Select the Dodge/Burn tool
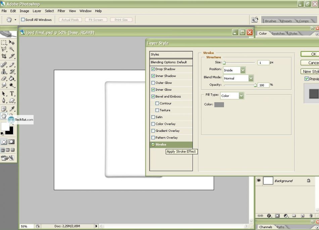Image resolution: width=319 pixels, height=230 pixels. [x=12, y=85]
